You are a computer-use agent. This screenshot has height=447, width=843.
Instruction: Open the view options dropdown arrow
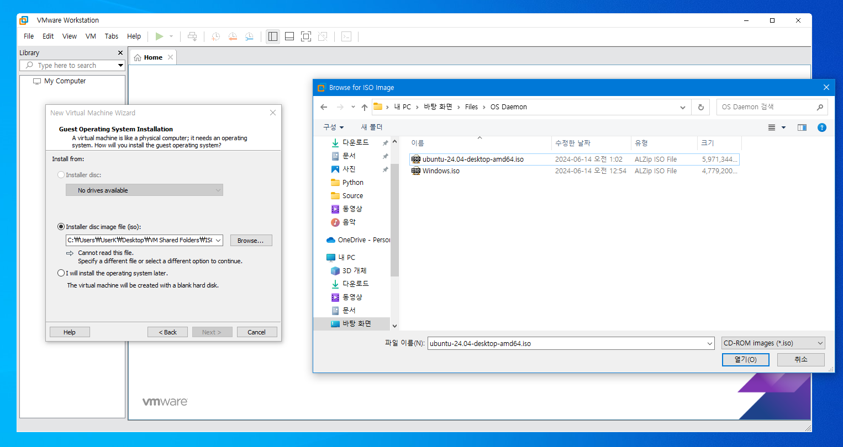coord(783,127)
